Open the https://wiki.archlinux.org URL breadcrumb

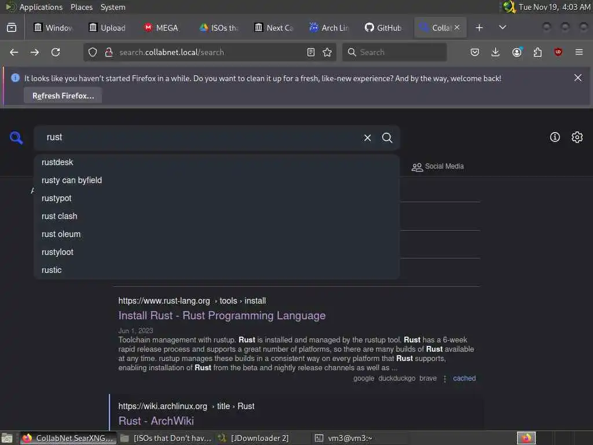[186, 406]
